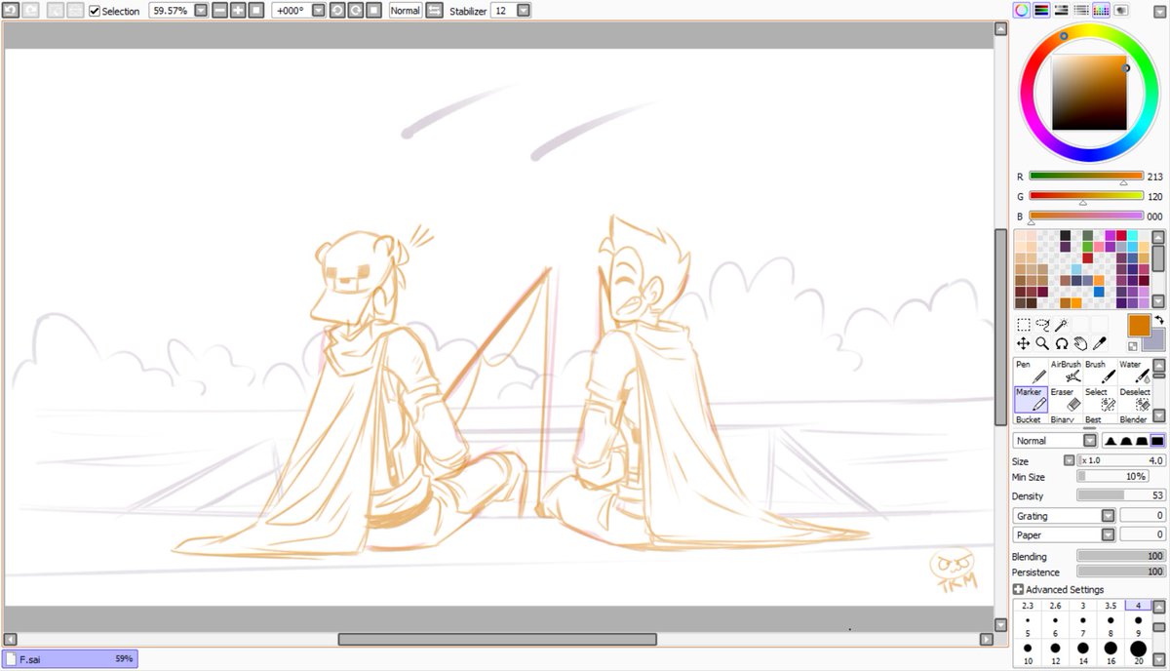Click the Blending slider

click(x=1121, y=556)
